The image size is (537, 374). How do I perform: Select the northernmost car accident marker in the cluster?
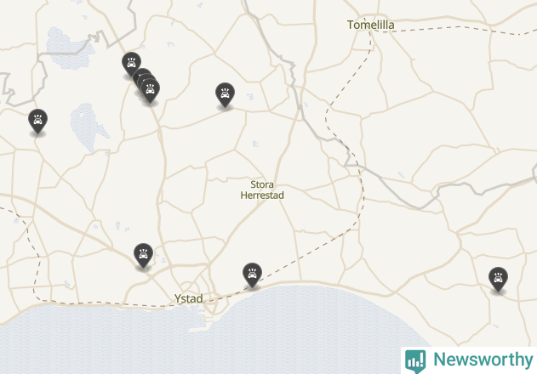[131, 64]
